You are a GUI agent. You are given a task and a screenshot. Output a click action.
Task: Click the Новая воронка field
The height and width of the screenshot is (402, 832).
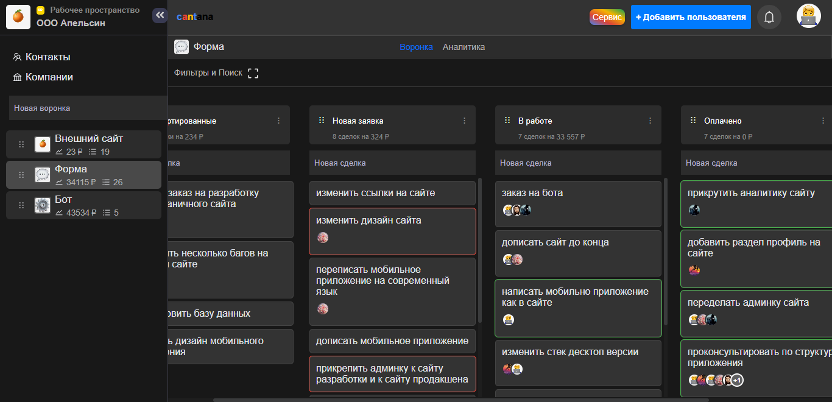tap(88, 108)
